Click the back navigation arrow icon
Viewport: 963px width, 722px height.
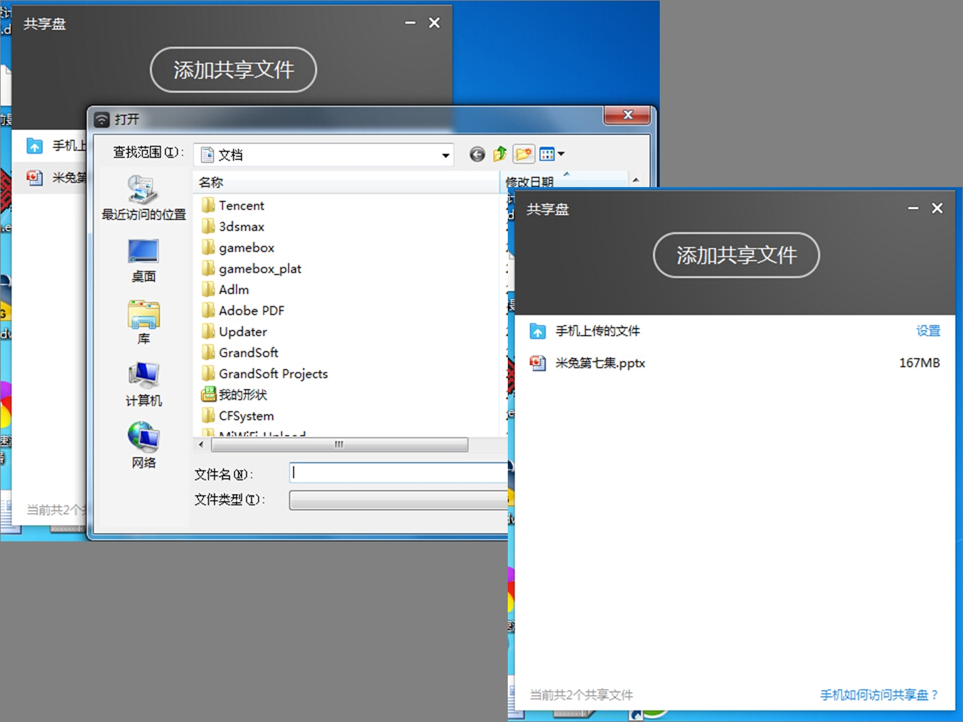476,154
